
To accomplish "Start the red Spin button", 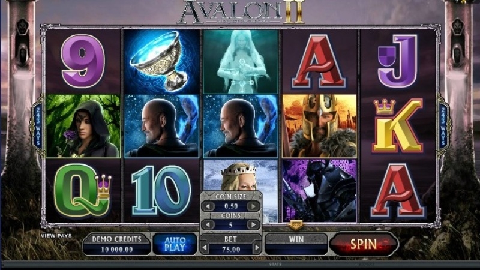I will tap(364, 244).
